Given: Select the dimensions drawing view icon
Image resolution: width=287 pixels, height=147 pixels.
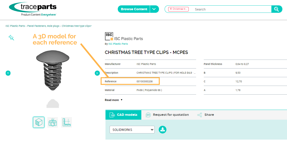Looking at the screenshot, I should [67, 122].
